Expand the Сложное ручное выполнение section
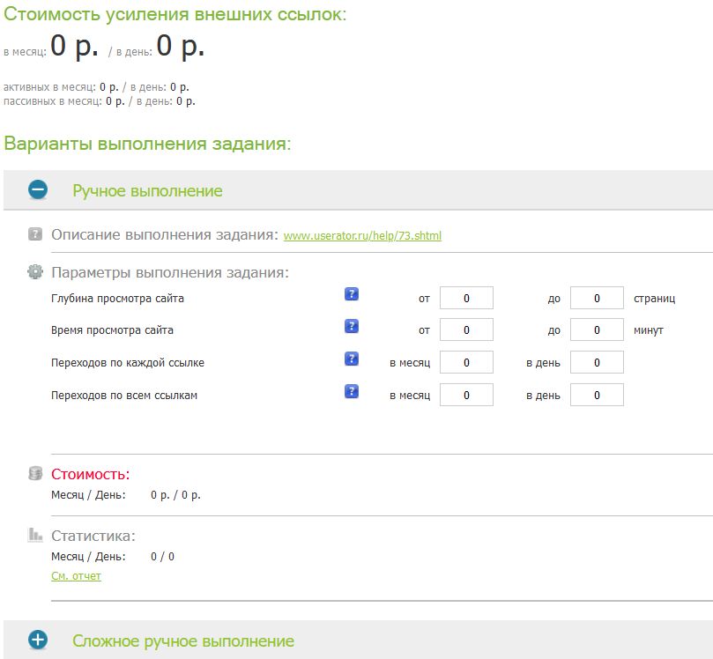 [38, 640]
